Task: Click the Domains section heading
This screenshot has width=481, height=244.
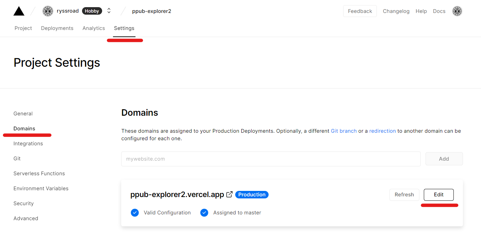Action: pyautogui.click(x=140, y=113)
